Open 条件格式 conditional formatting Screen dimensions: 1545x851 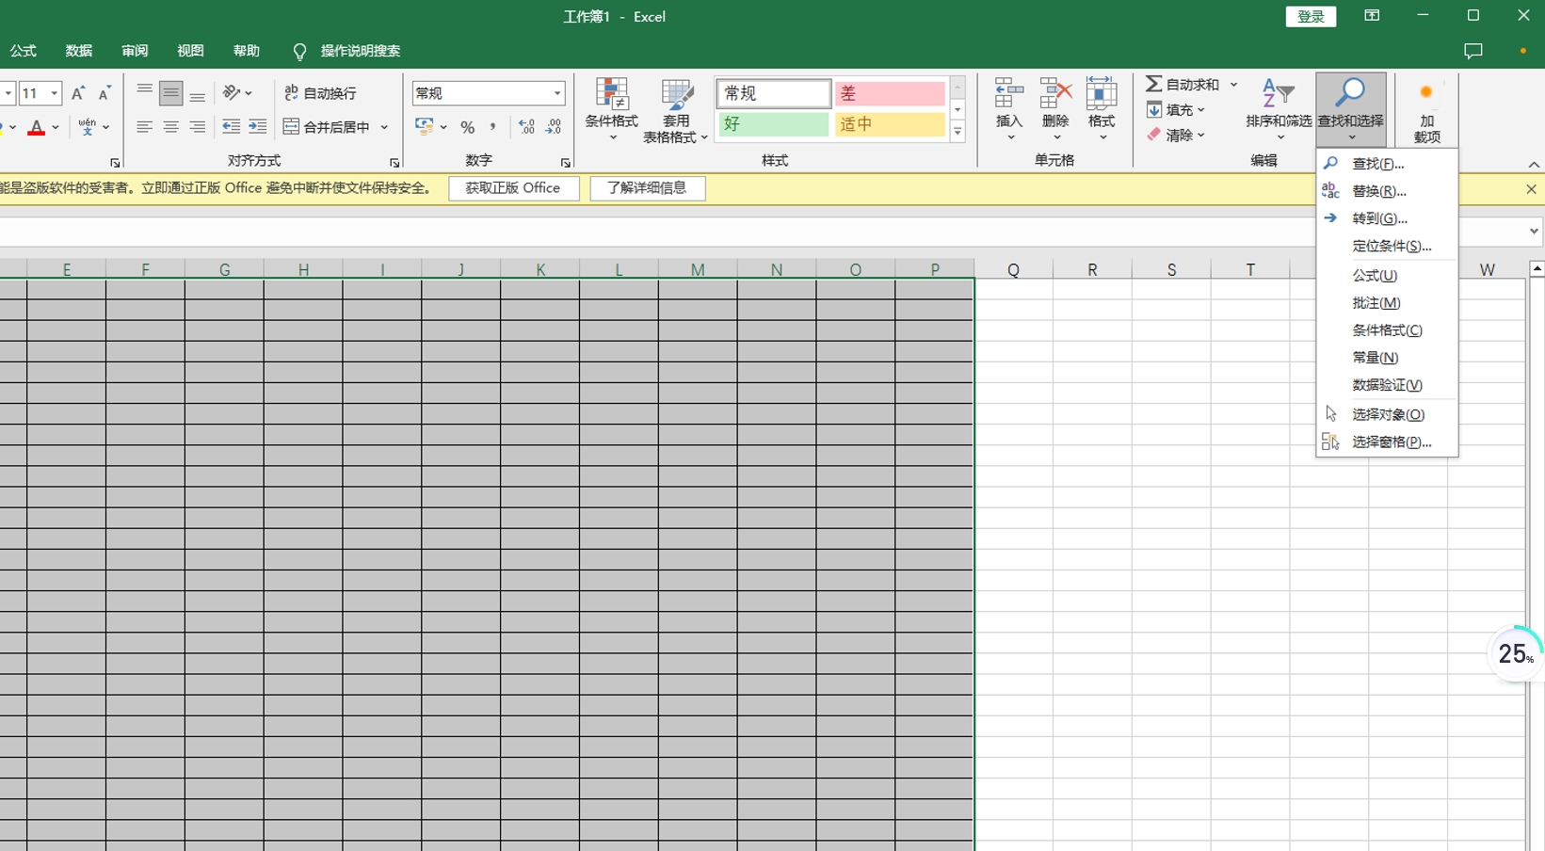tap(612, 110)
